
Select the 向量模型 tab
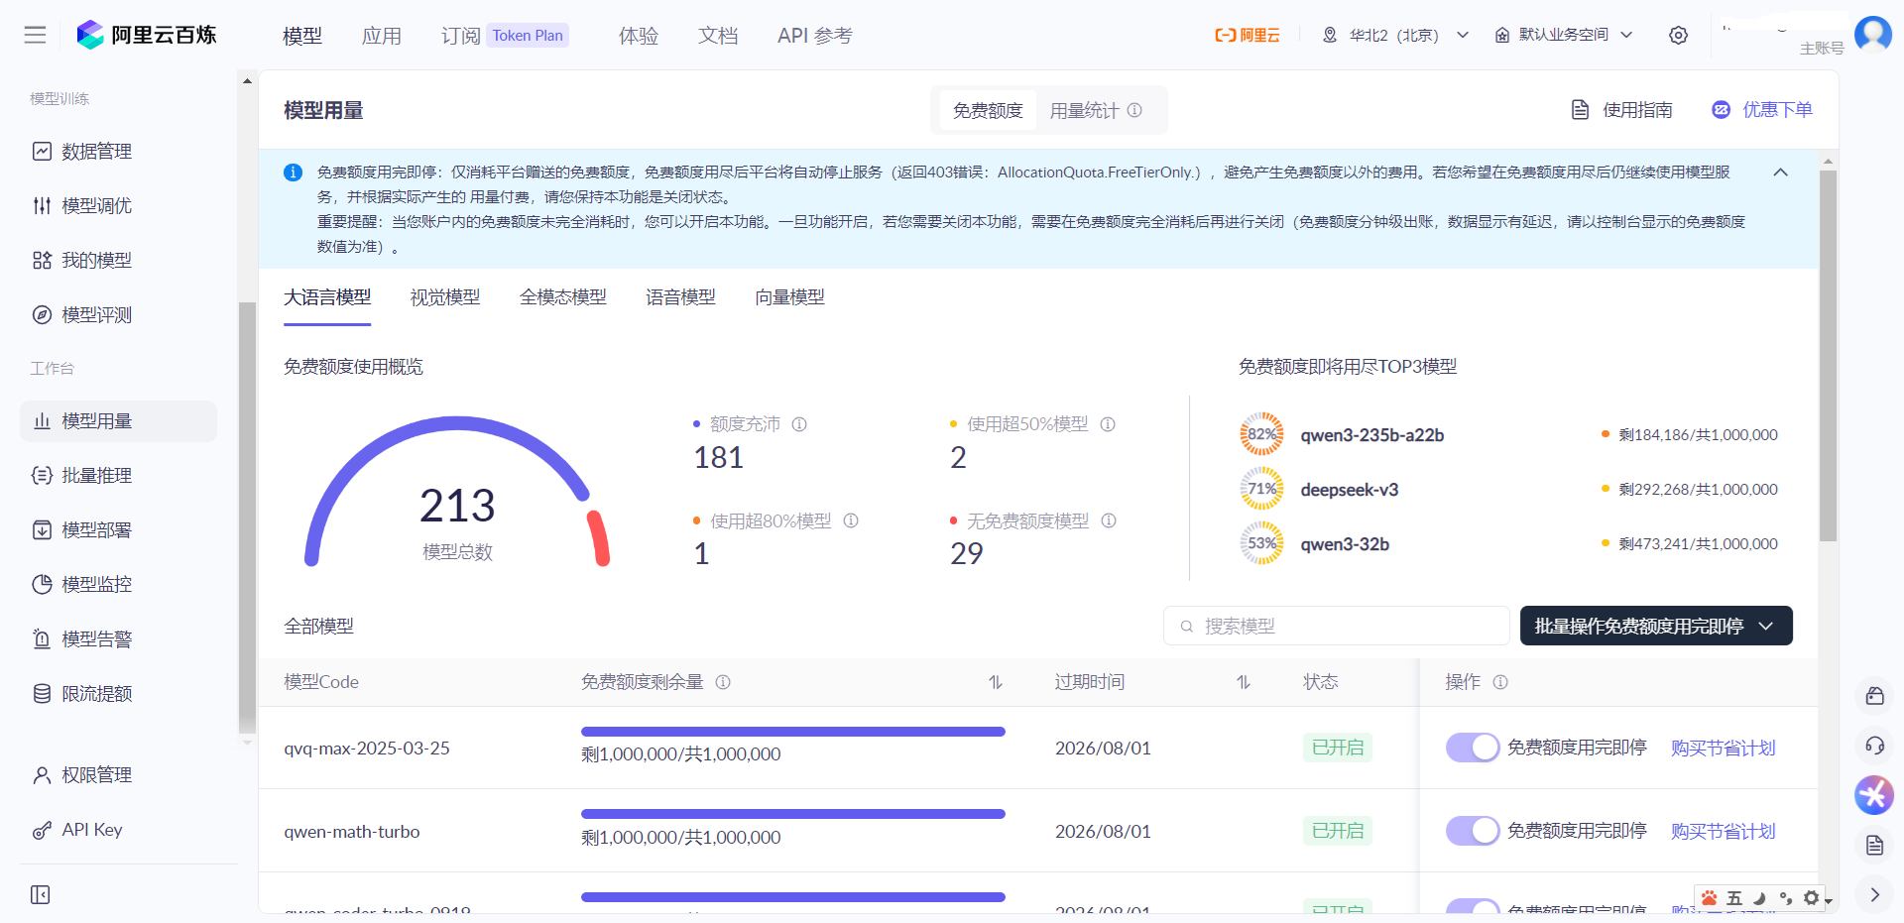[x=789, y=297]
